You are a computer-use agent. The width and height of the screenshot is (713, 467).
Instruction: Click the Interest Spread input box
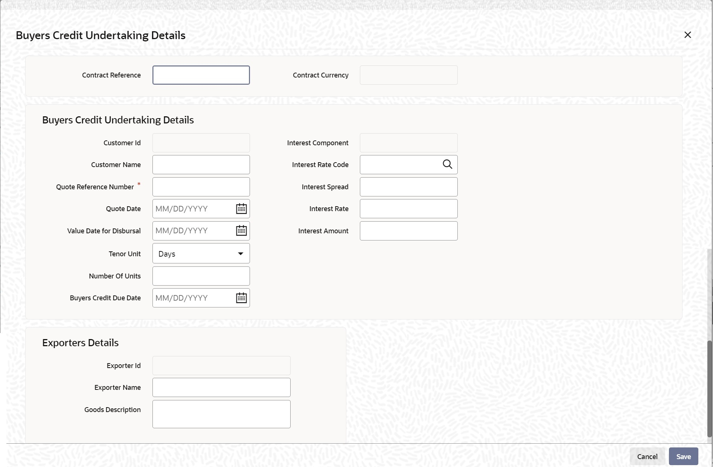408,187
